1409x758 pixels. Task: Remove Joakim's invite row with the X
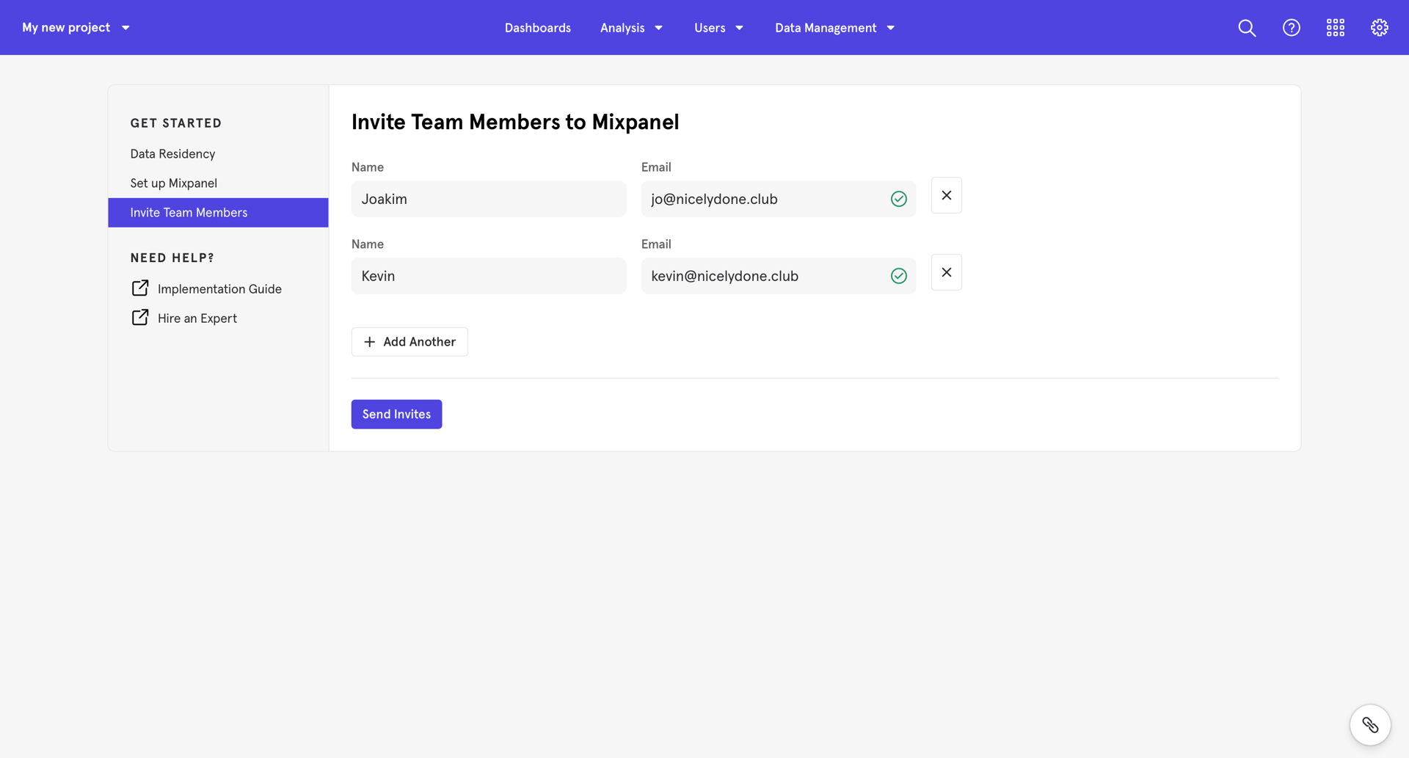point(946,195)
